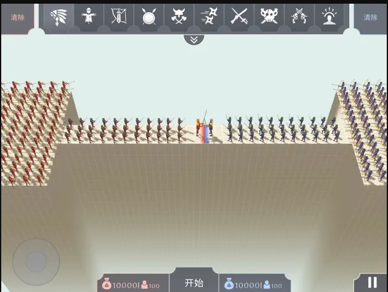
Task: Click the red team money bag budget
Action: click(x=121, y=285)
